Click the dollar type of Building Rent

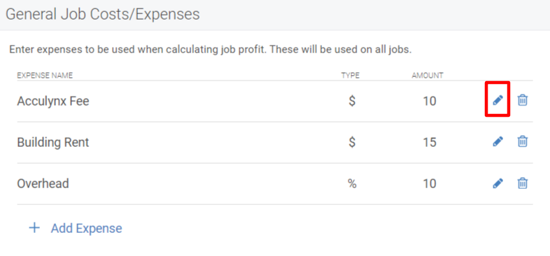click(x=352, y=143)
